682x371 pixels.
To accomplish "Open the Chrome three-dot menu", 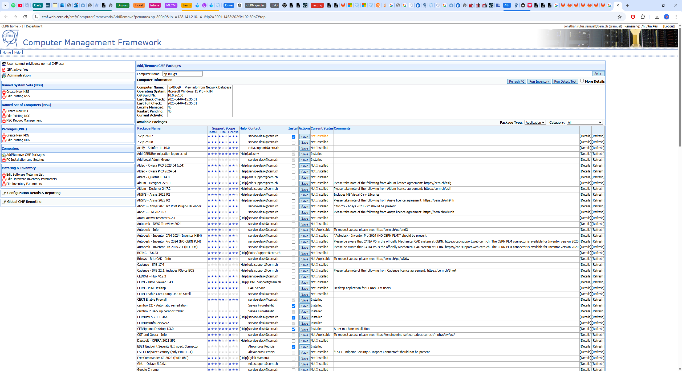I will [676, 17].
